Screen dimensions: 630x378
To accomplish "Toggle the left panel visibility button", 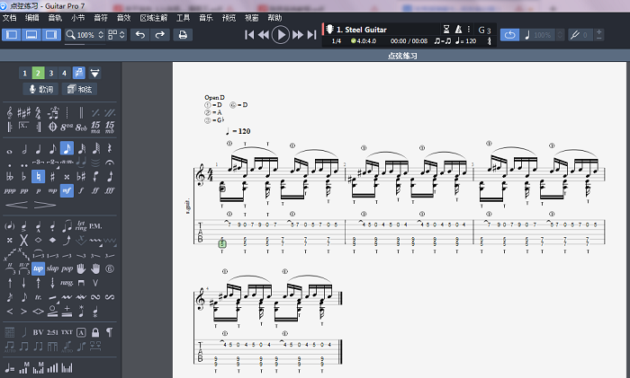I will tap(12, 35).
